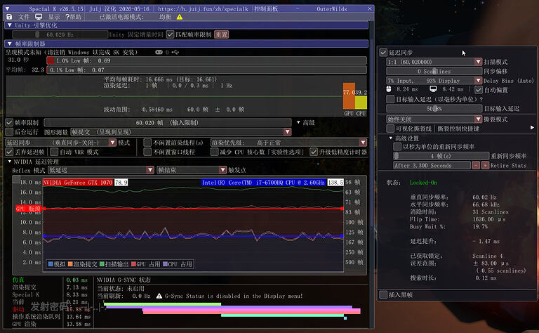Click the gamepad controller icon
This screenshot has height=333, width=539.
(159, 52)
